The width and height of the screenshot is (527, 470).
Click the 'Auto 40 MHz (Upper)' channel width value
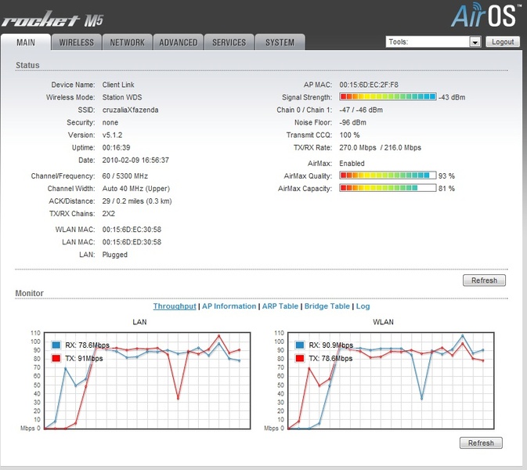tap(136, 189)
